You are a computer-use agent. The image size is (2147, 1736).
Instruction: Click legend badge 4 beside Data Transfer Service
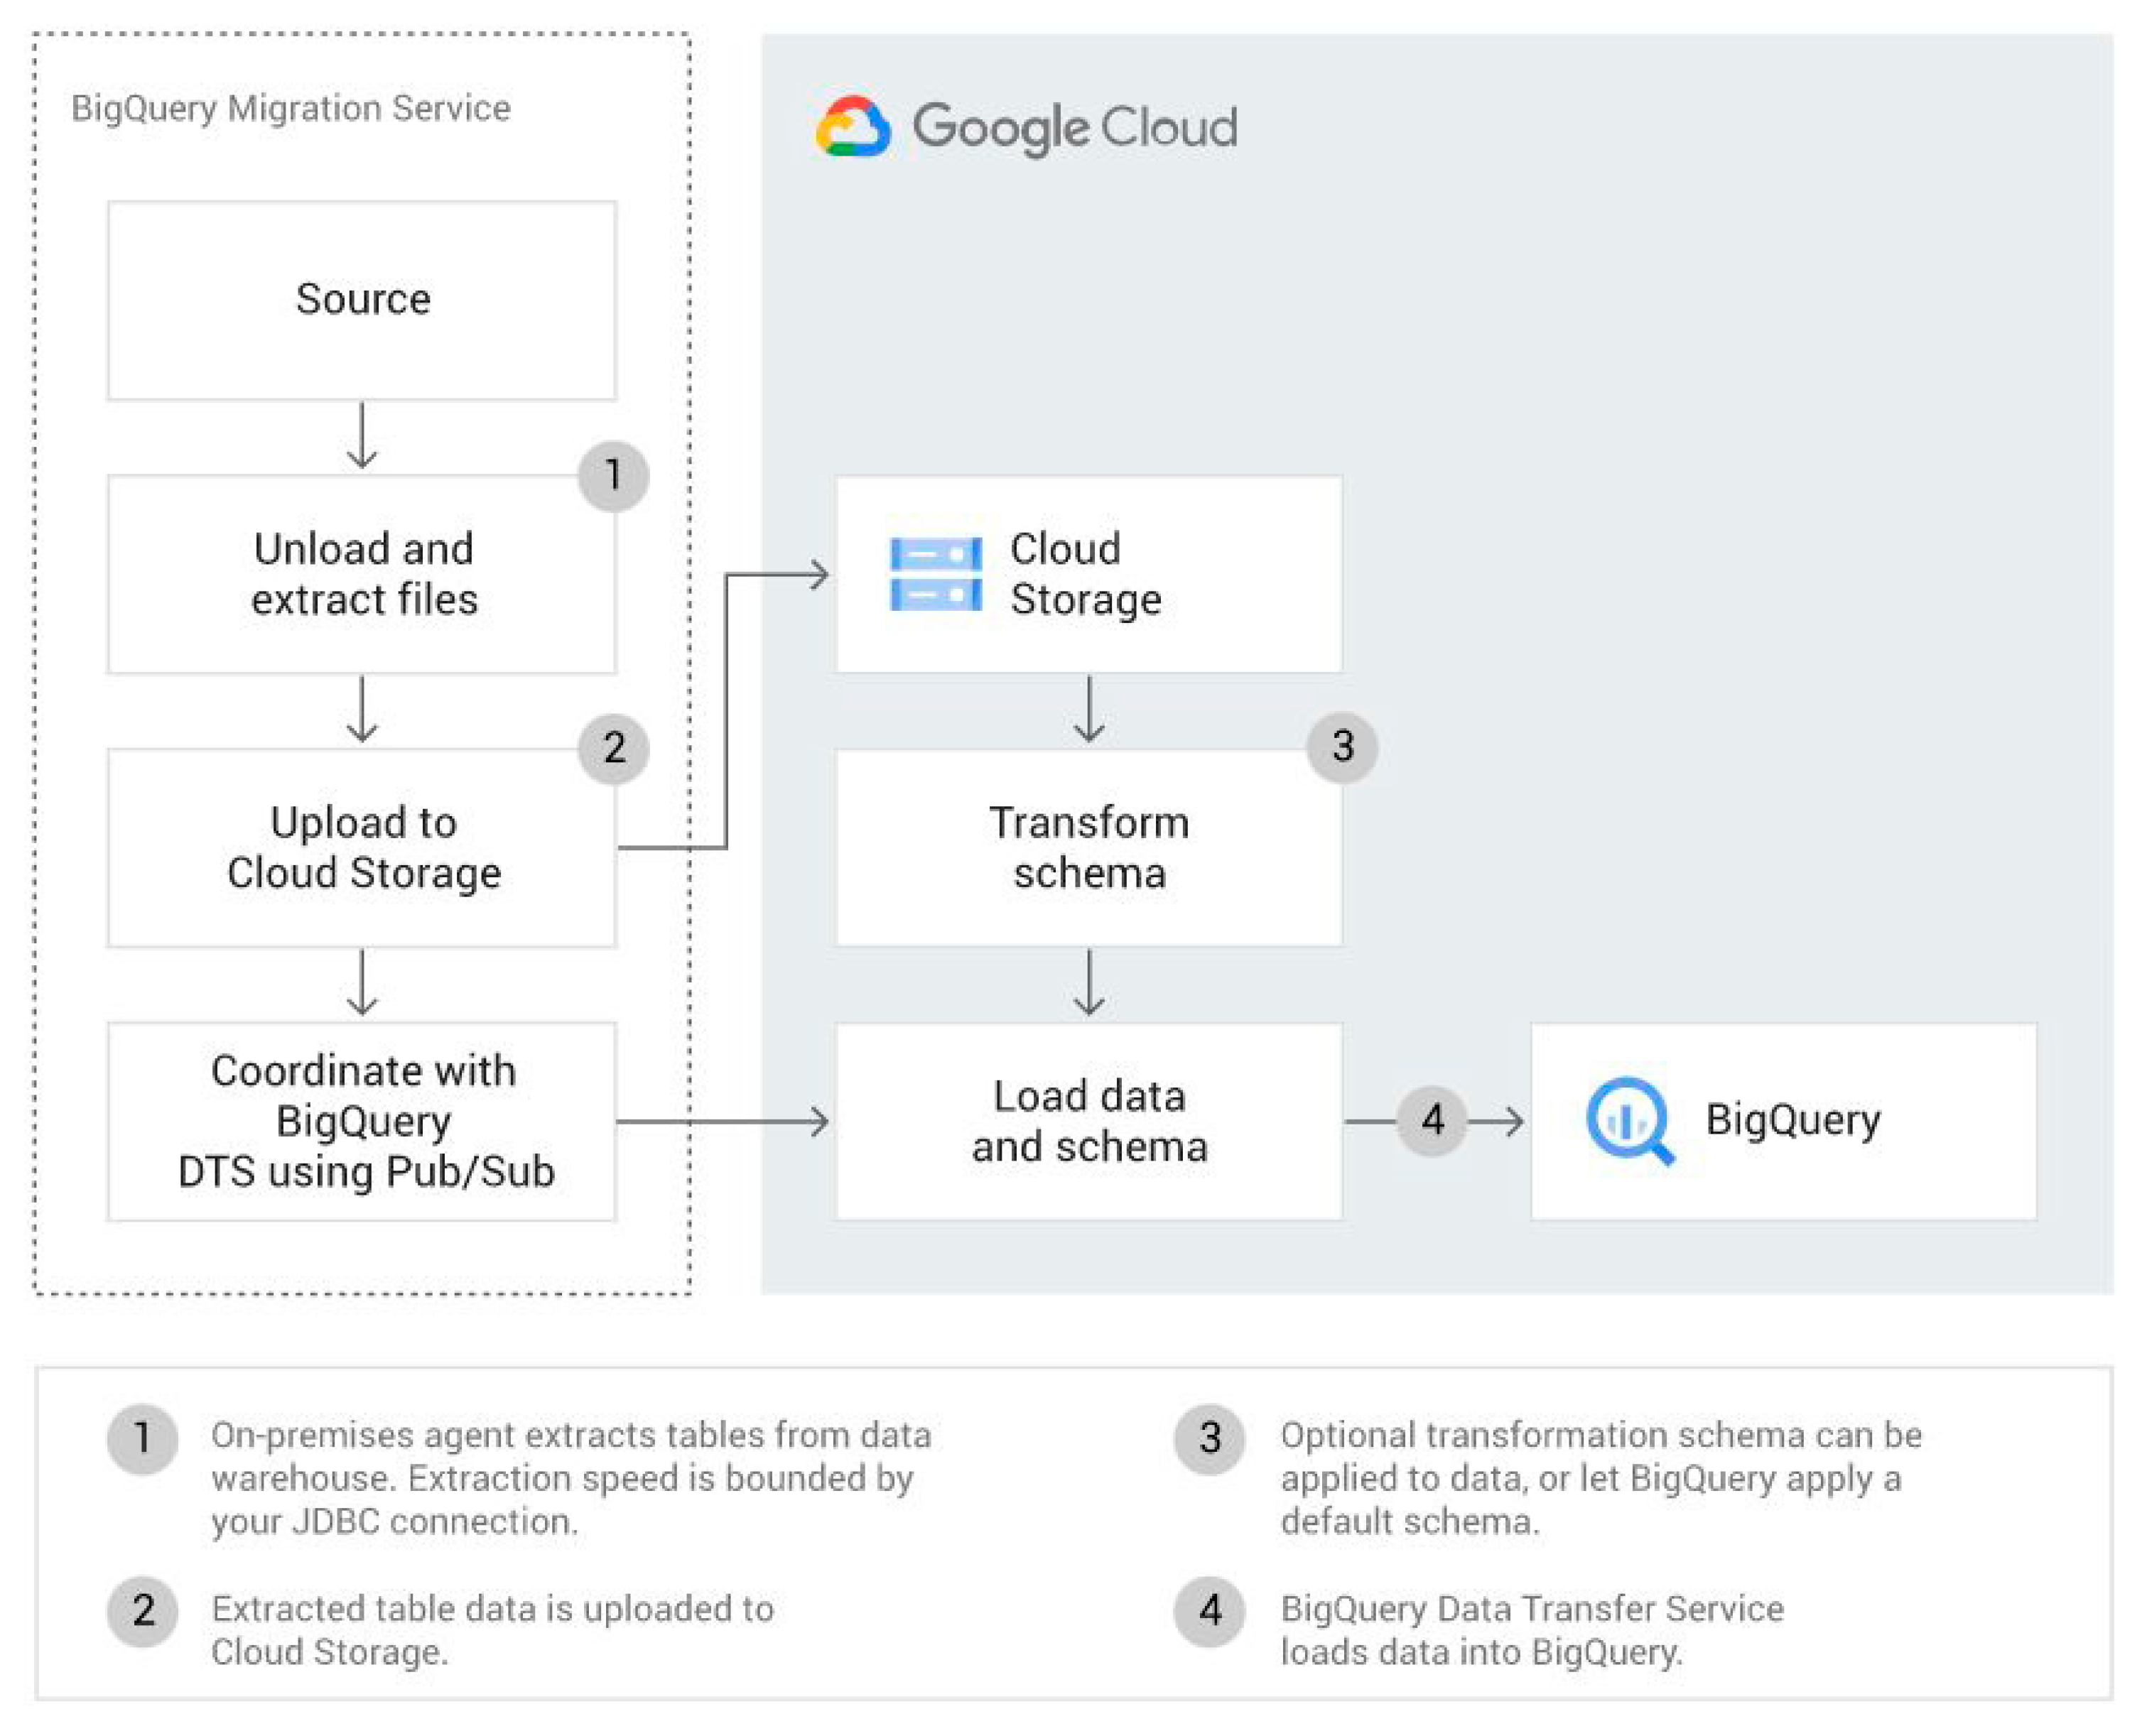(x=1210, y=1611)
